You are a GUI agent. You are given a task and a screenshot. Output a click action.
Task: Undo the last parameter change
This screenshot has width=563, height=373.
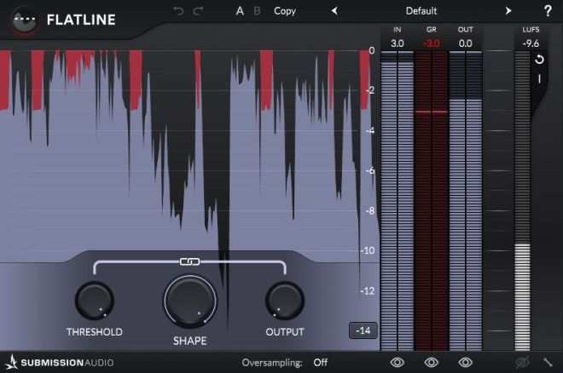[178, 11]
